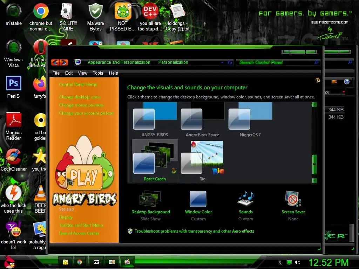Click the Angry Birds start button

[x=9, y=262]
